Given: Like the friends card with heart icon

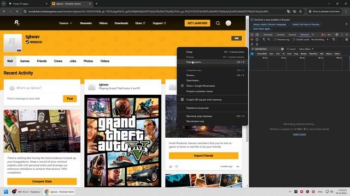Looking at the screenshot, I should [x=177, y=167].
